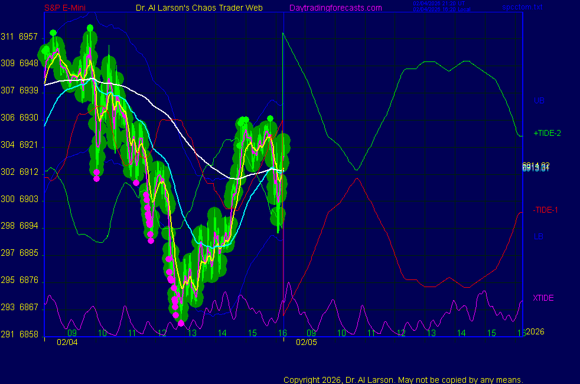Click the -TIDE-1 legend label
The width and height of the screenshot is (580, 384).
point(546,210)
